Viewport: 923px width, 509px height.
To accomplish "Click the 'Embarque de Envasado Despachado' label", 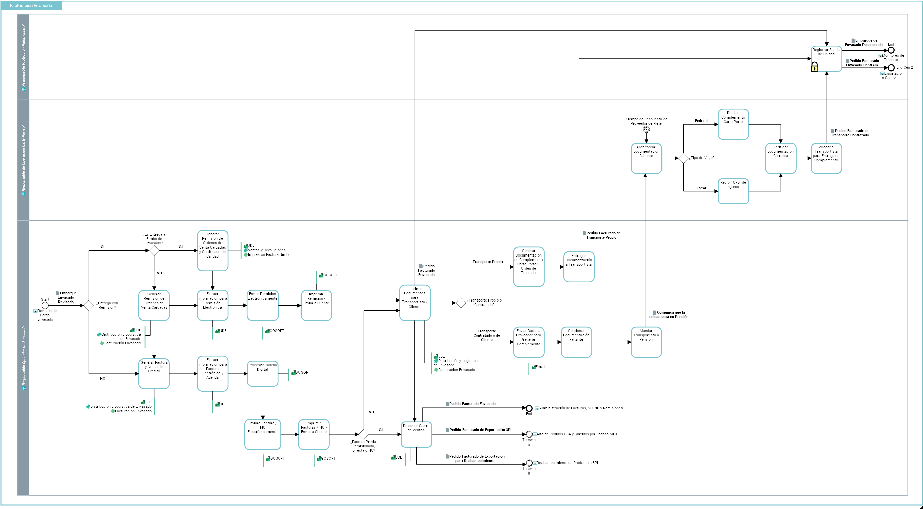I will (x=864, y=43).
